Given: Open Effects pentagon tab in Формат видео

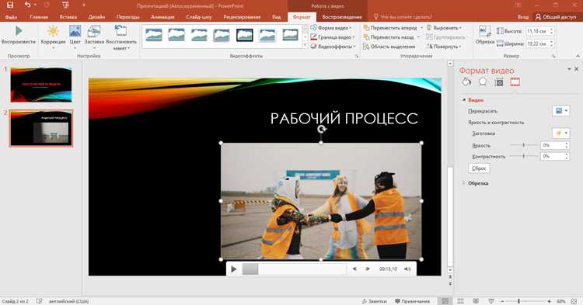Looking at the screenshot, I should coord(483,82).
